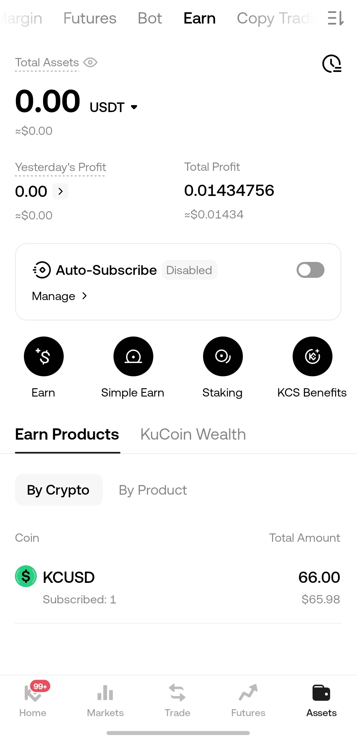357x742 pixels.
Task: Open the KCS Benefits icon
Action: [313, 356]
